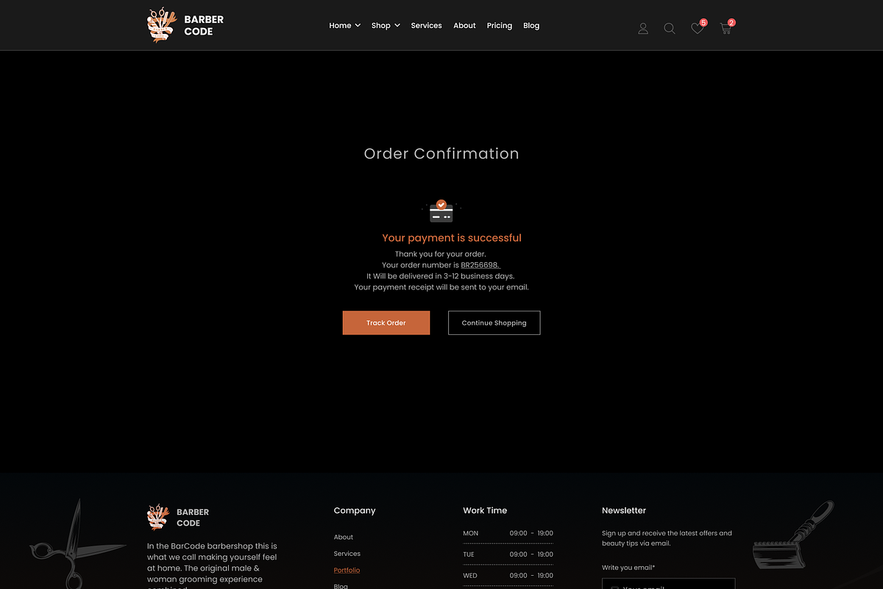Click the 'Write you email*' label
This screenshot has width=883, height=589.
[628, 568]
